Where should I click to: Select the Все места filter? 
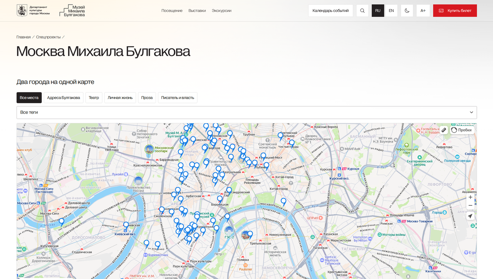[29, 97]
